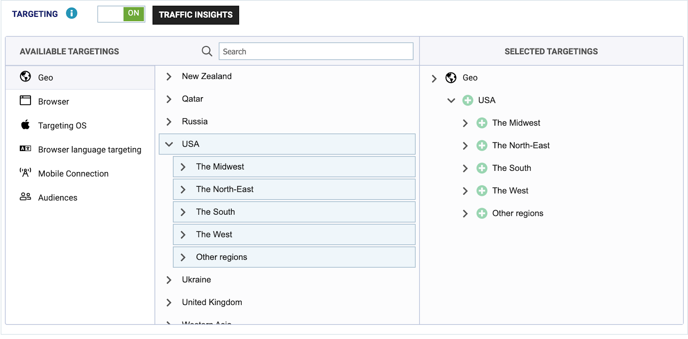Click the targeting Search input field
The image size is (688, 339).
316,51
